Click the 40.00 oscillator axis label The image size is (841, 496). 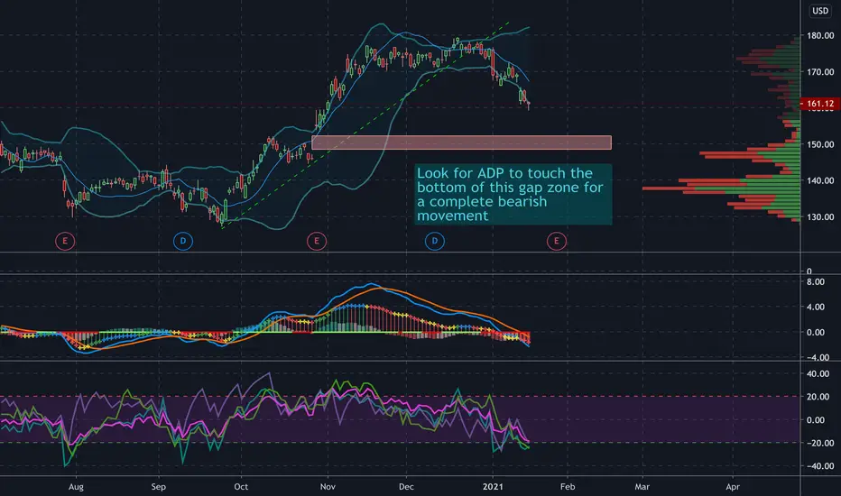818,373
